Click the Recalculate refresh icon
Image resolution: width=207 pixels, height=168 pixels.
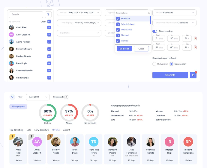(x=67, y=97)
